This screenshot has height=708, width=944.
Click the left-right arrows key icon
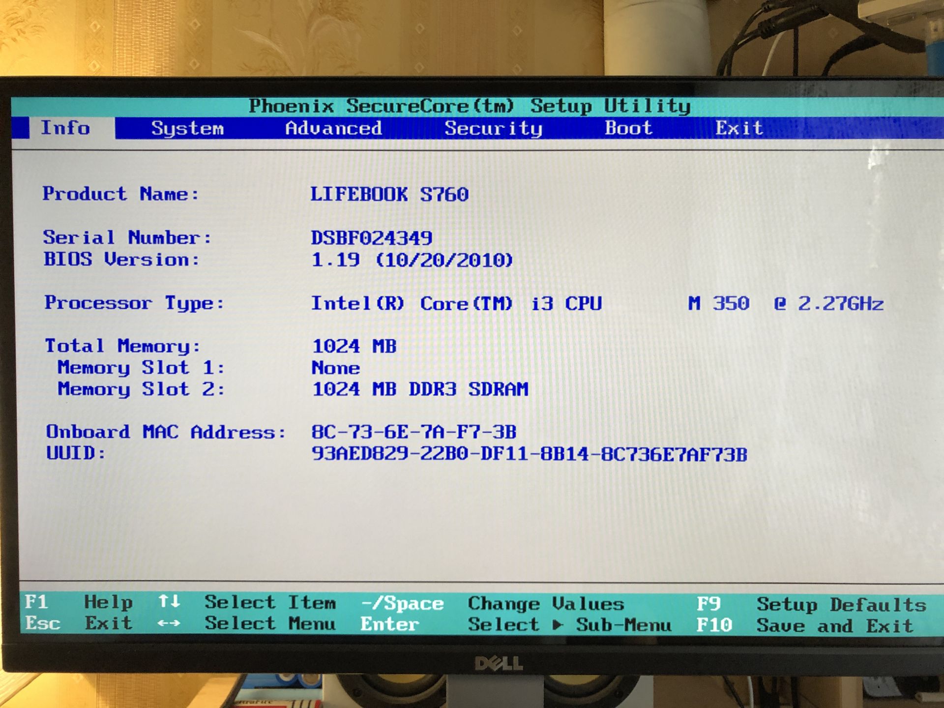tap(169, 623)
